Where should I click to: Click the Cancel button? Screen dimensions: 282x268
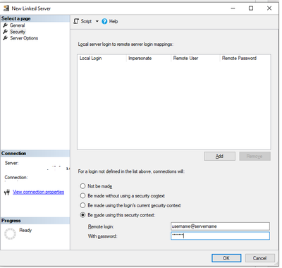click(260, 258)
